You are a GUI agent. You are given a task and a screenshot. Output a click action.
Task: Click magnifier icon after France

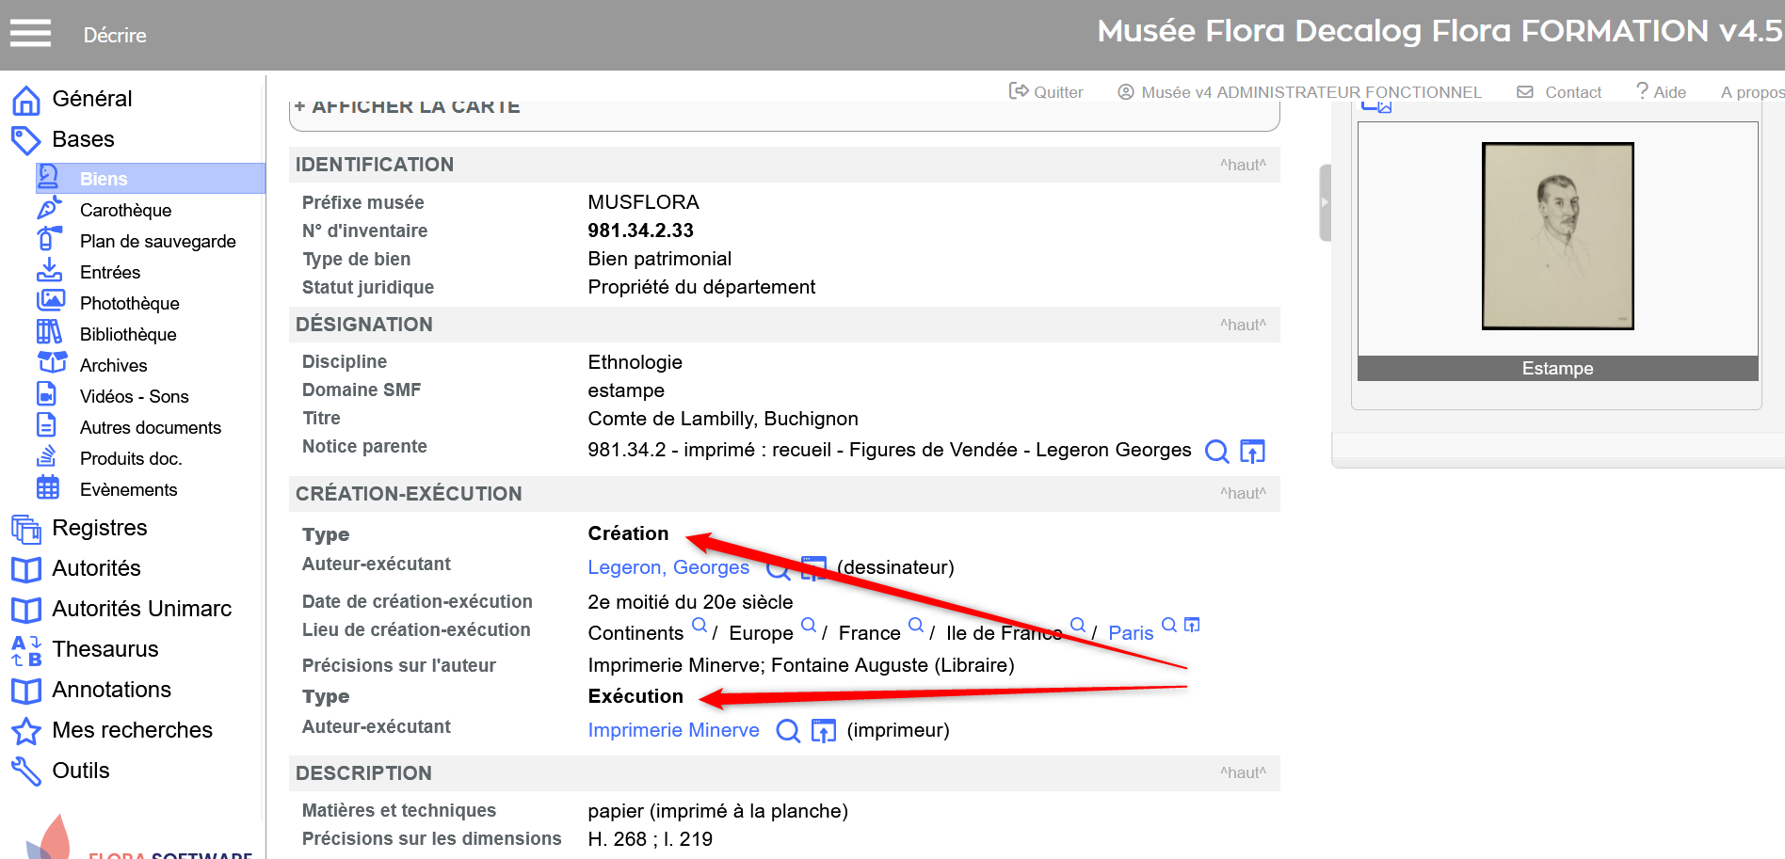click(x=915, y=625)
